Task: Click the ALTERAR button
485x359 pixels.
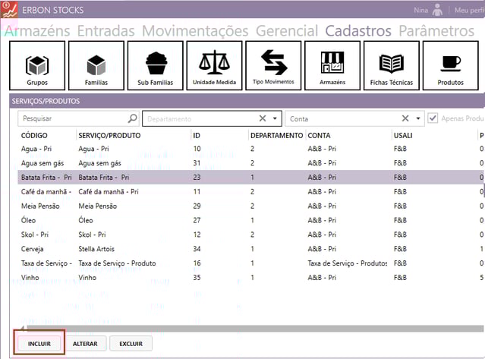Action: (x=85, y=344)
